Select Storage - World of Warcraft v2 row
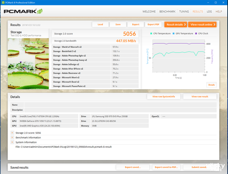 95,47
